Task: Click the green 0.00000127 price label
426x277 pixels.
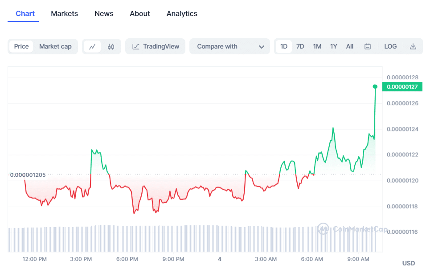Action: [402, 87]
